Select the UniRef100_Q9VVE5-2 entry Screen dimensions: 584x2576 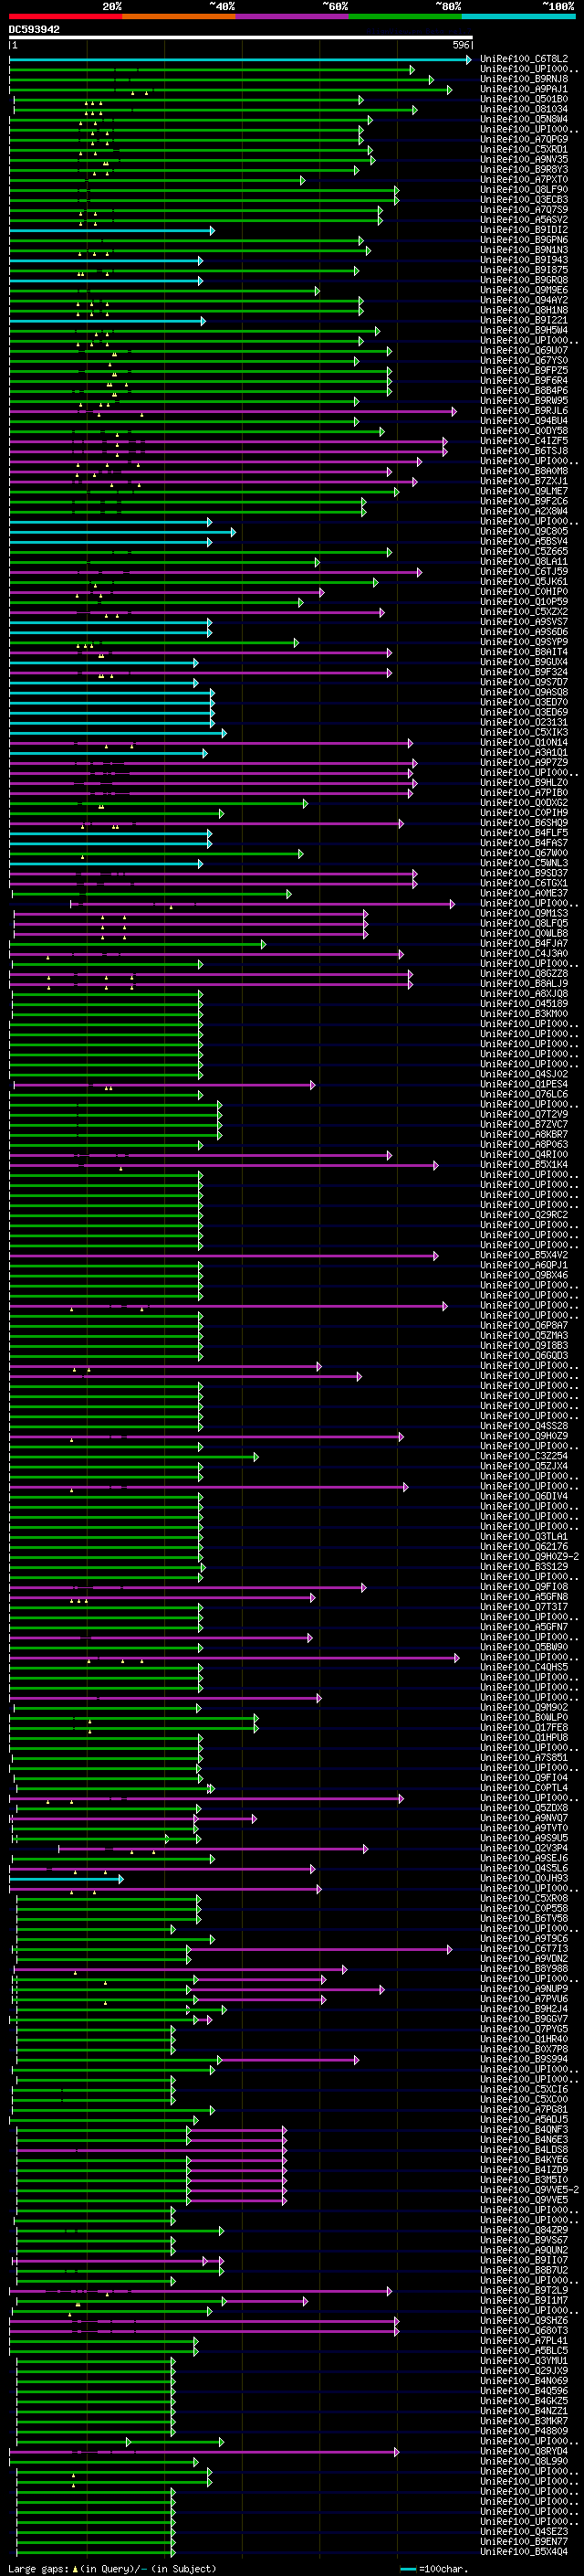(529, 2189)
